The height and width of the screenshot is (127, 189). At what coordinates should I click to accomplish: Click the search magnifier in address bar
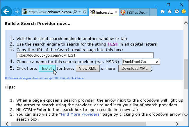(75, 12)
